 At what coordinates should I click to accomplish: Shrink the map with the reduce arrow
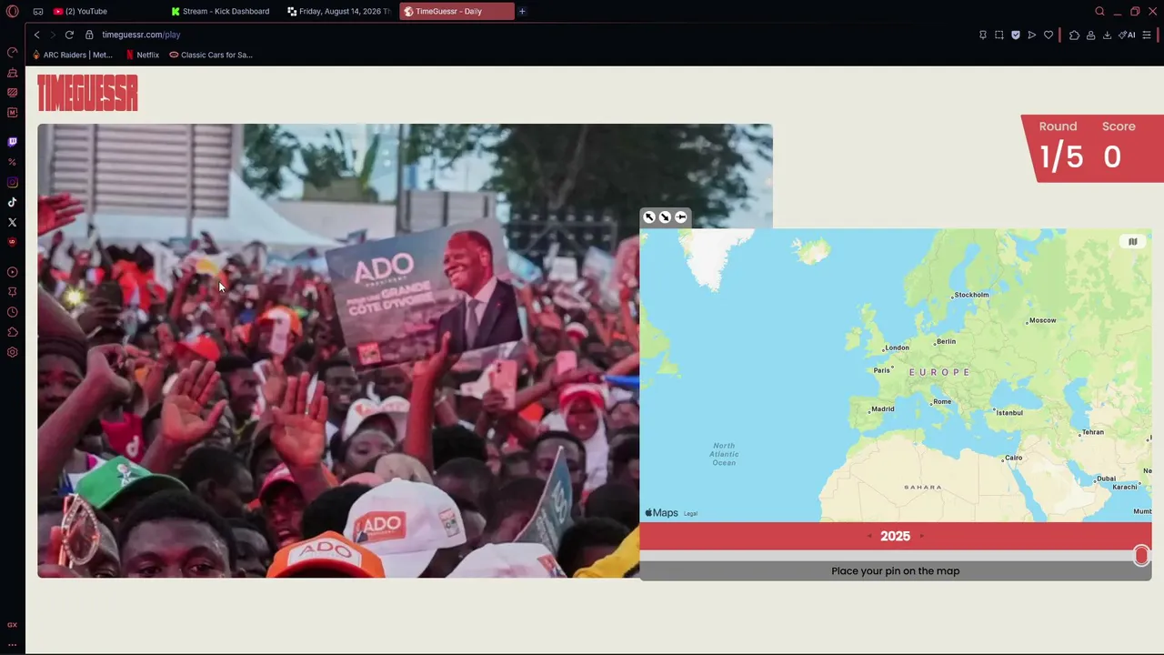coord(665,217)
